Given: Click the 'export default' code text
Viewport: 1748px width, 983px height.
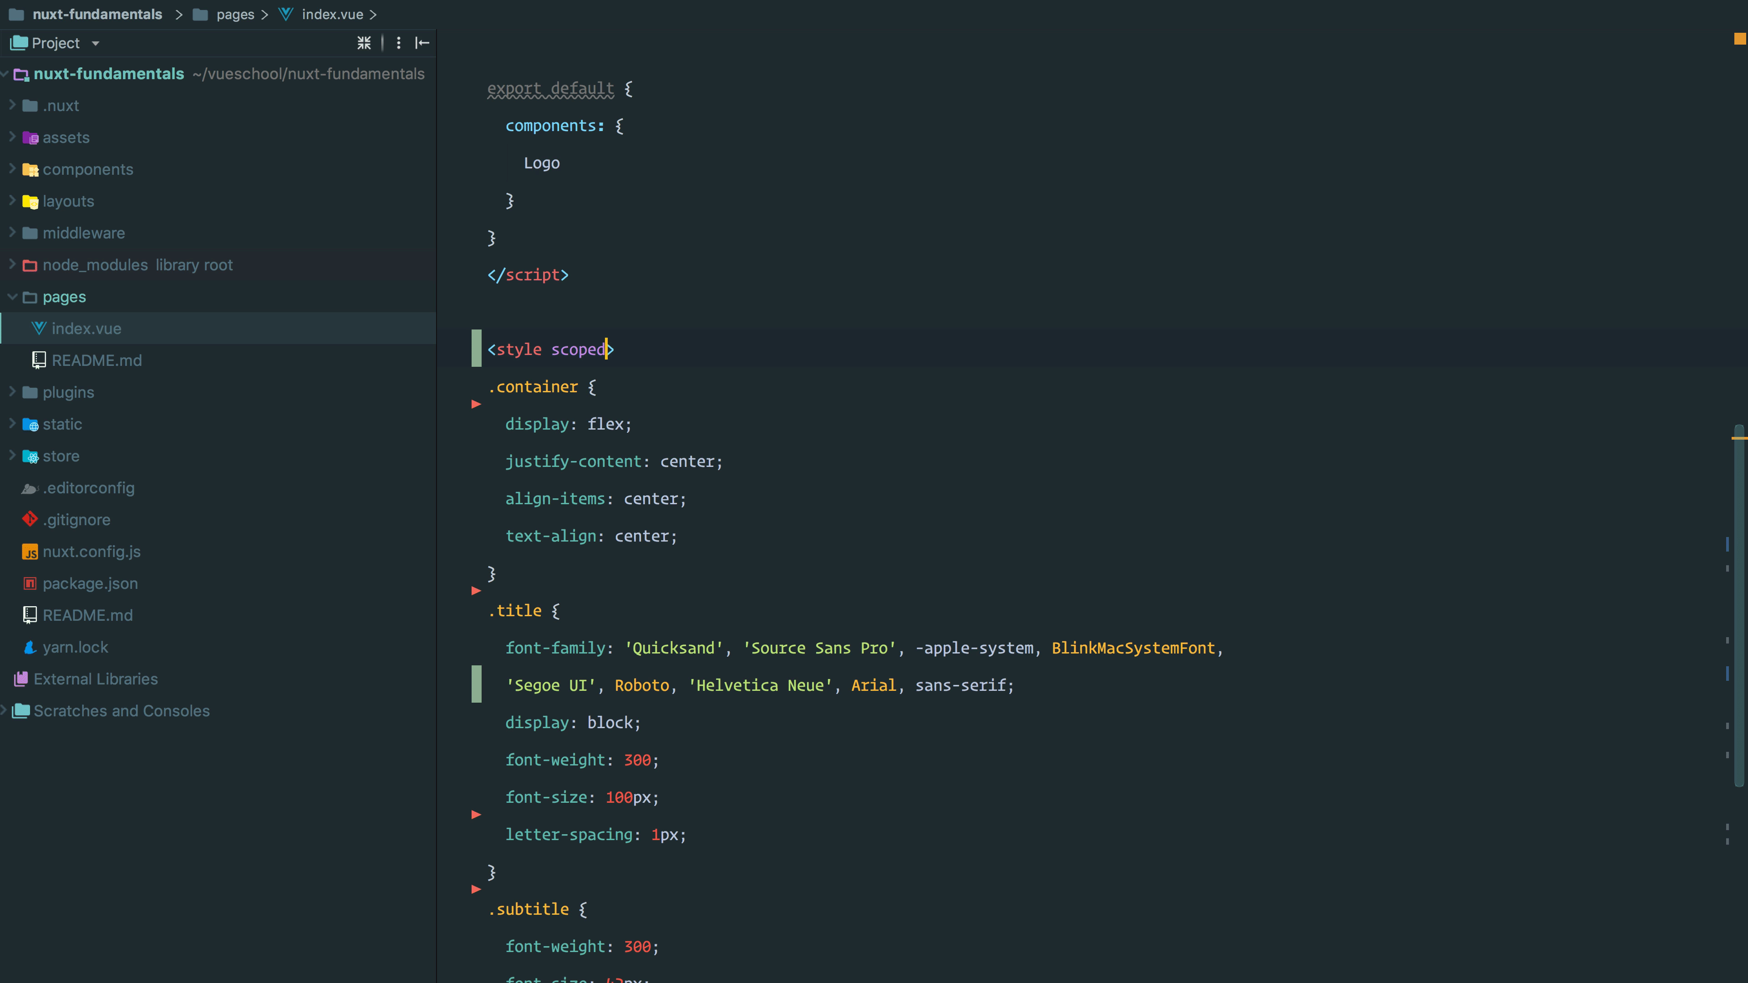Looking at the screenshot, I should coord(550,89).
